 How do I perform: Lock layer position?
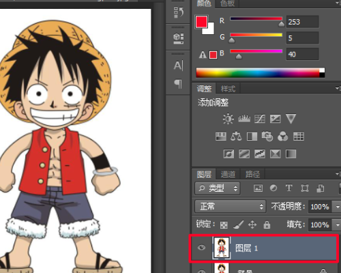[252, 225]
